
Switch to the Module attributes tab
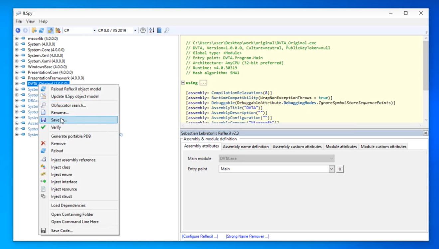(x=341, y=147)
